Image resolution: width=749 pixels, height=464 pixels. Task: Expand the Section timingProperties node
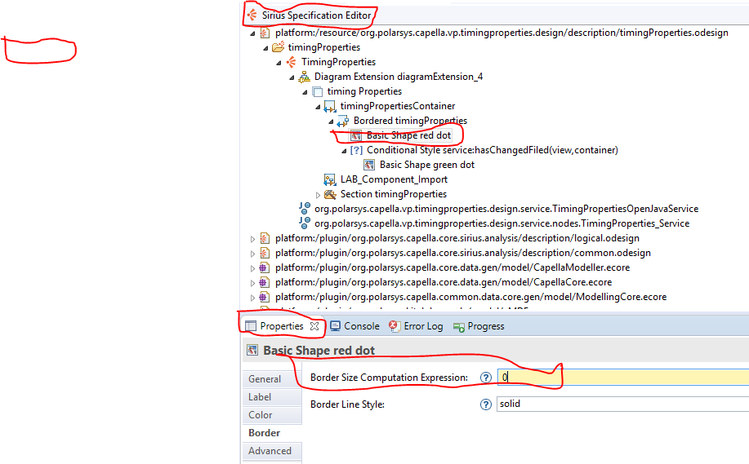point(319,195)
